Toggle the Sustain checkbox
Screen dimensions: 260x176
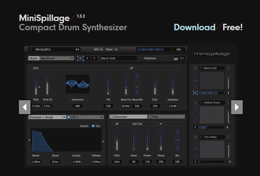77,126
